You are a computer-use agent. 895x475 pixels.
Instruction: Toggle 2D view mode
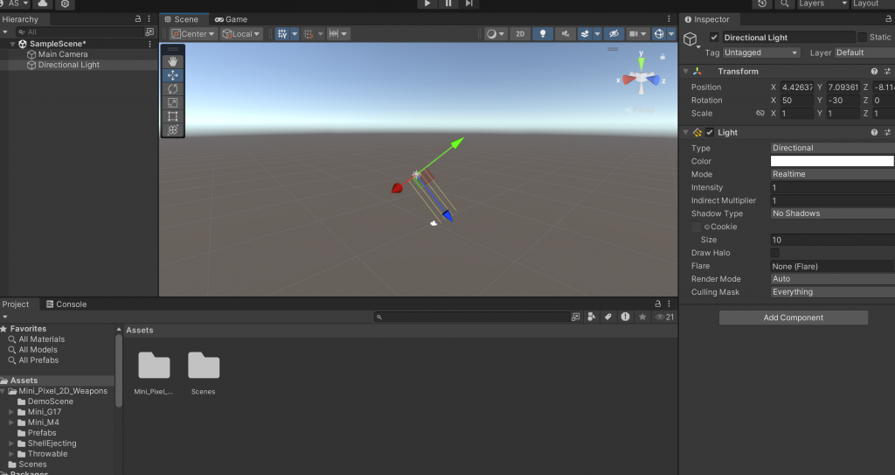[520, 34]
